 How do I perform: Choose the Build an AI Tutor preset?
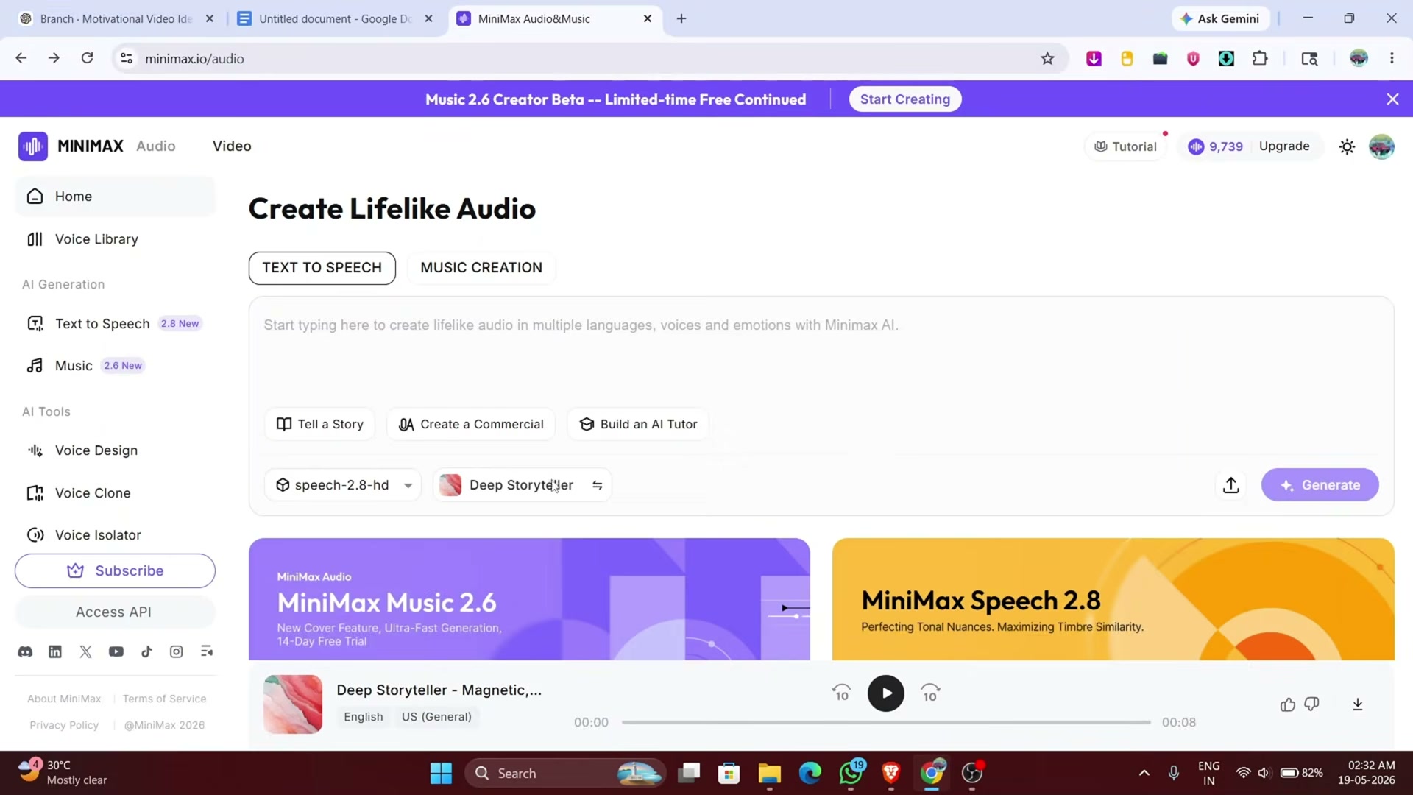pyautogui.click(x=638, y=425)
